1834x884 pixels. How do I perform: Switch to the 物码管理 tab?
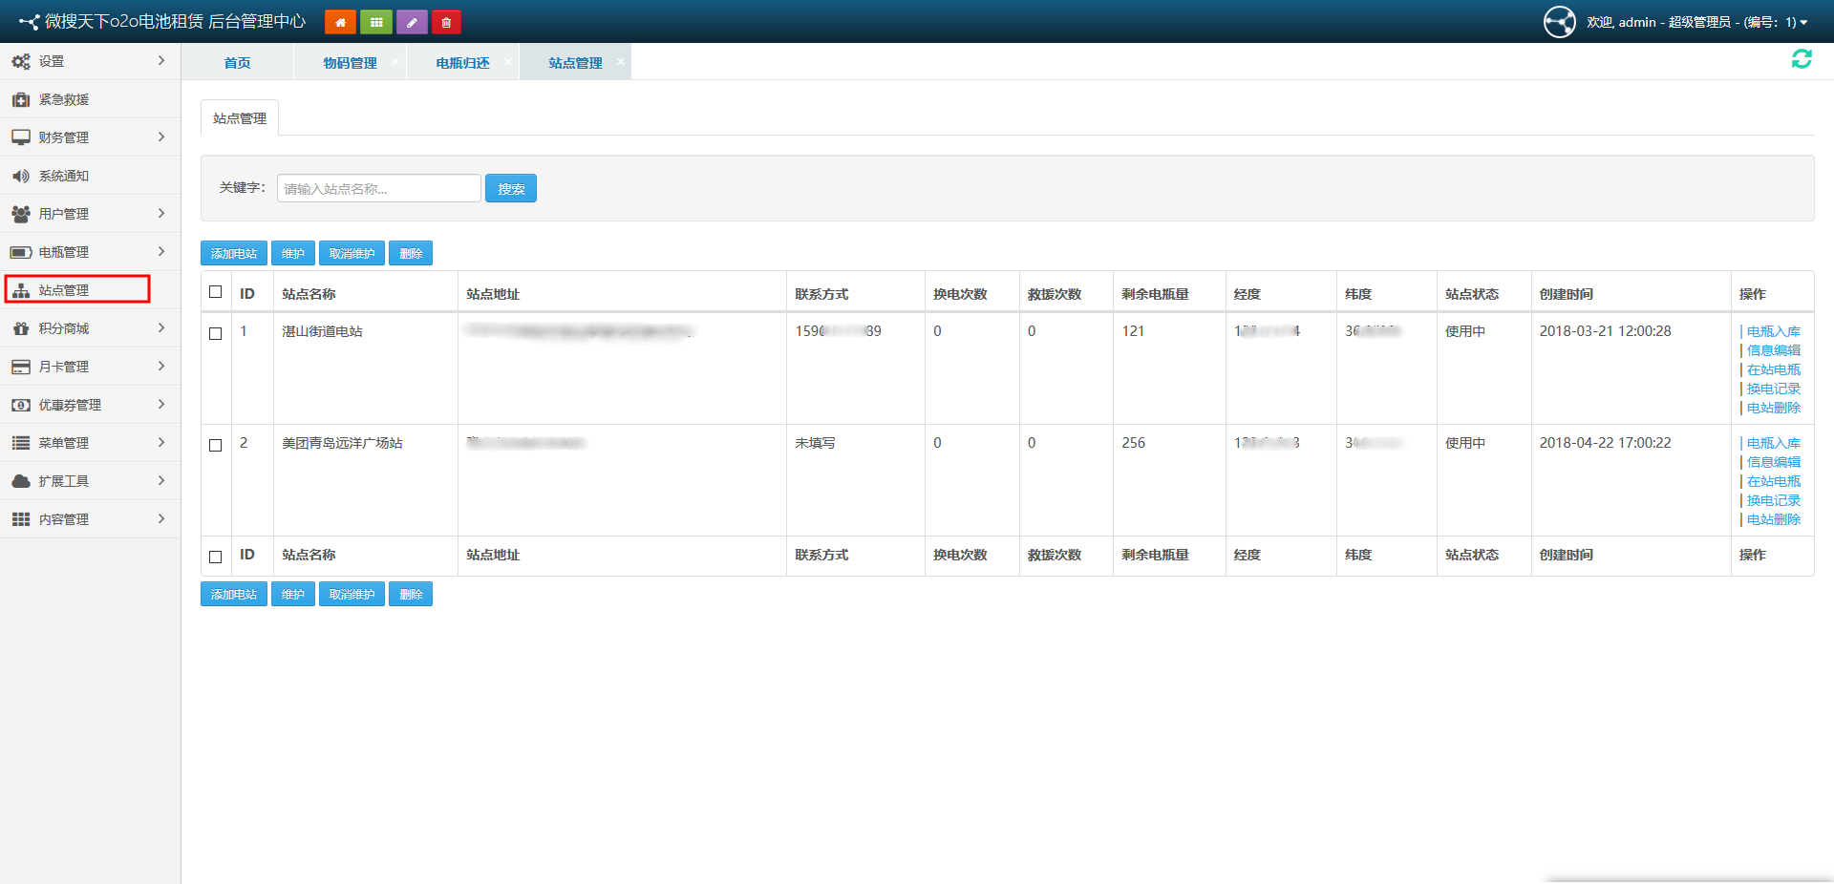pos(350,63)
